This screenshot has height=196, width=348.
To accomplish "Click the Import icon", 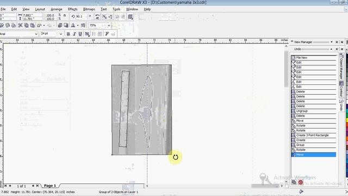I will pos(60,26).
